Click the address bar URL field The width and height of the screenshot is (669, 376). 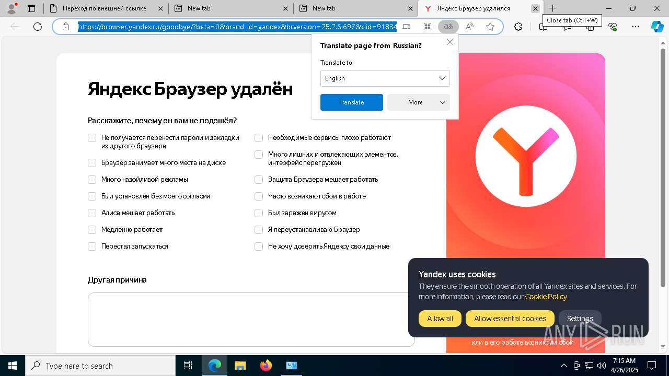coord(237,27)
